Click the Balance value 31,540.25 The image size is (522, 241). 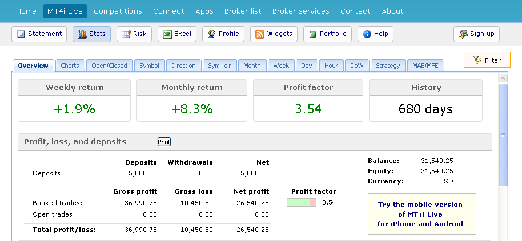coord(437,161)
